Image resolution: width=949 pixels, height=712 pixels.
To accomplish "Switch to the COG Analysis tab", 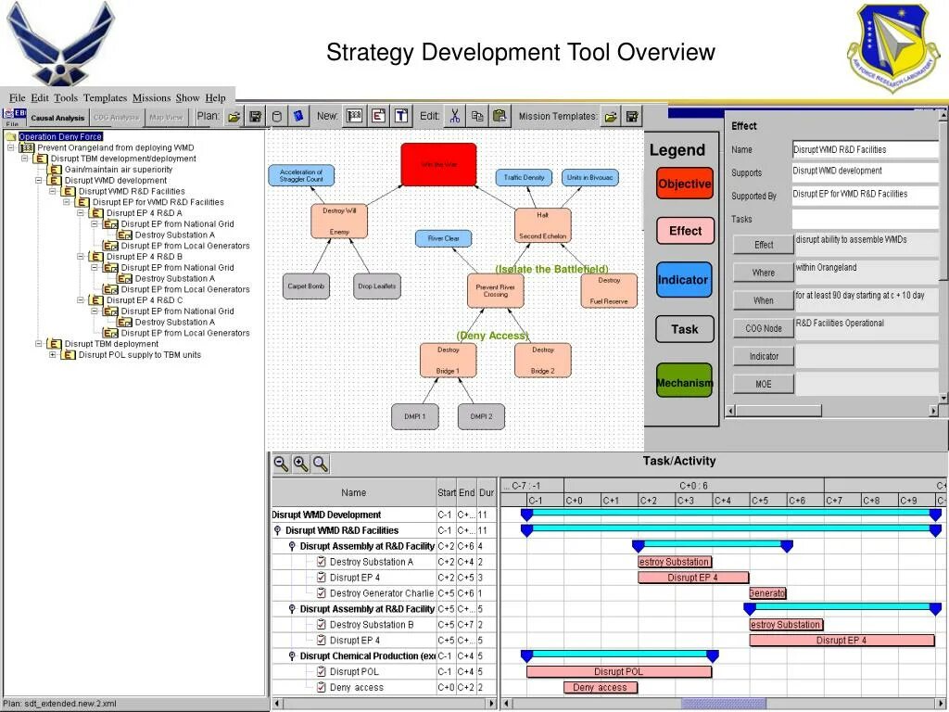I will (116, 118).
